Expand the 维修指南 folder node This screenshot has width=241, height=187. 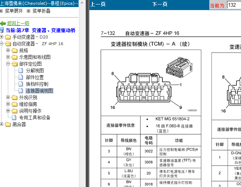click(x=8, y=104)
